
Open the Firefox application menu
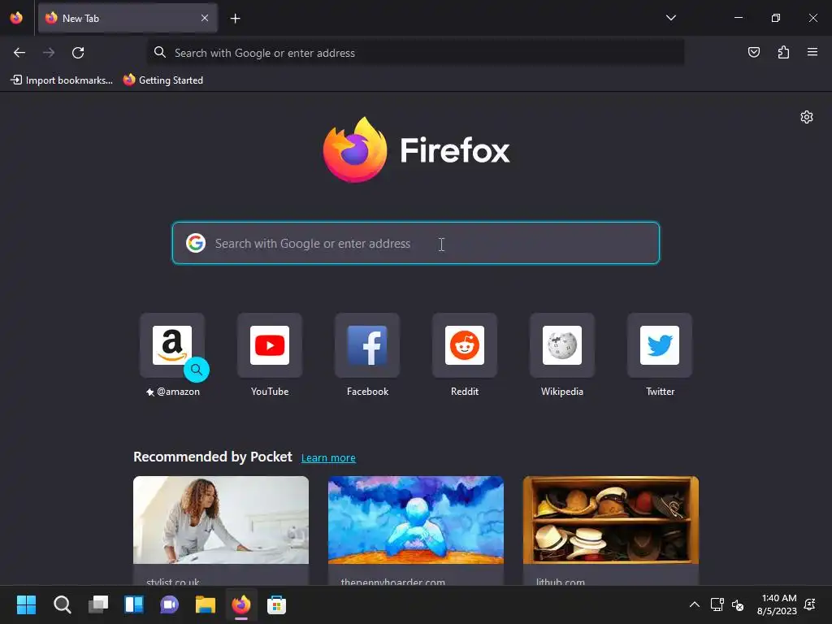[x=812, y=52]
